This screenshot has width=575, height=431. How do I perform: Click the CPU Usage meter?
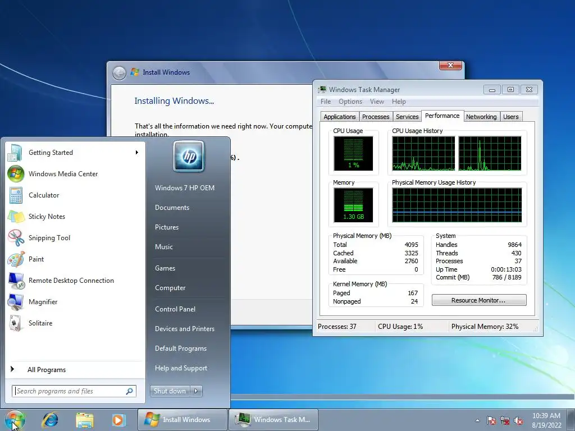click(x=353, y=153)
